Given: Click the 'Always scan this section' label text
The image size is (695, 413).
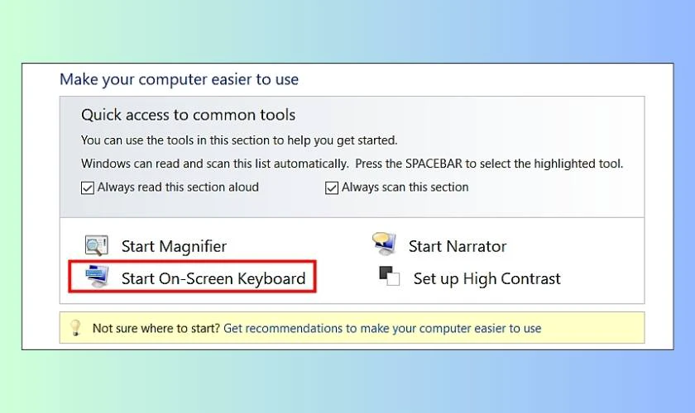Looking at the screenshot, I should (x=405, y=188).
